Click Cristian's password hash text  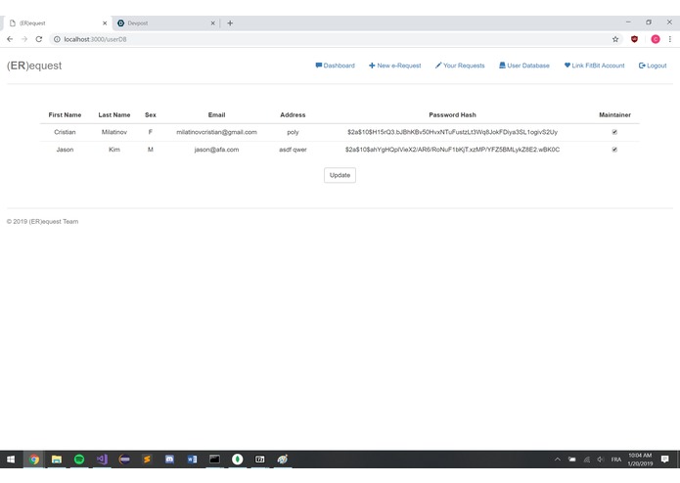pyautogui.click(x=452, y=132)
